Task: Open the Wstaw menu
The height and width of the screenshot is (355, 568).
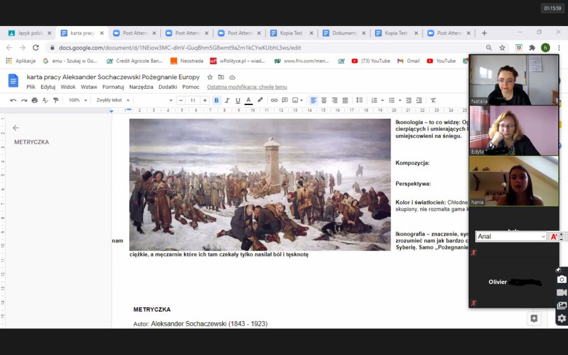Action: pyautogui.click(x=89, y=87)
